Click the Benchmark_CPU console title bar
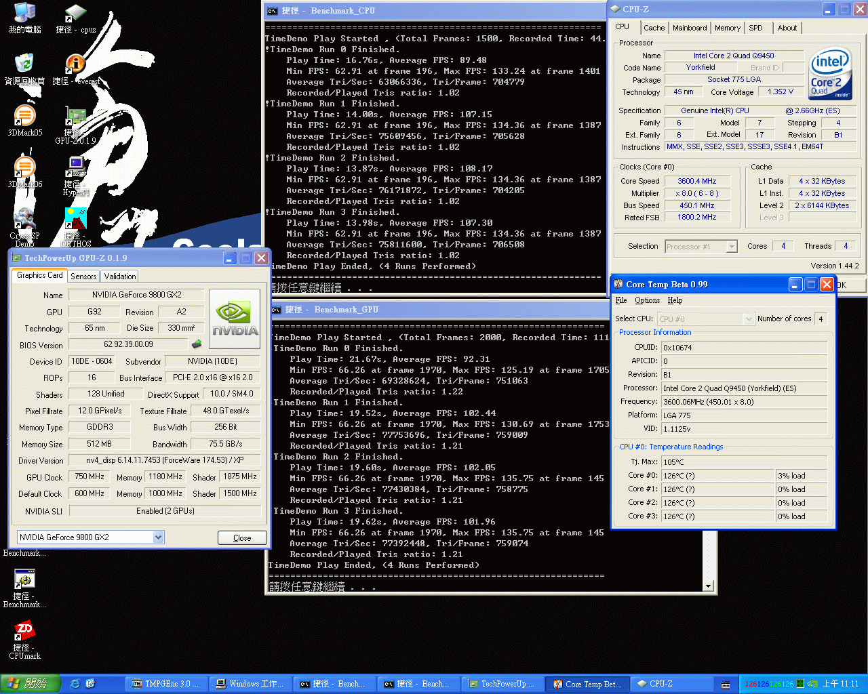 (435, 11)
